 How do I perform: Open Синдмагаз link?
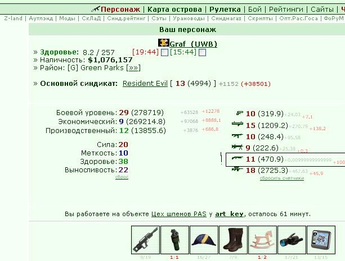(x=226, y=18)
